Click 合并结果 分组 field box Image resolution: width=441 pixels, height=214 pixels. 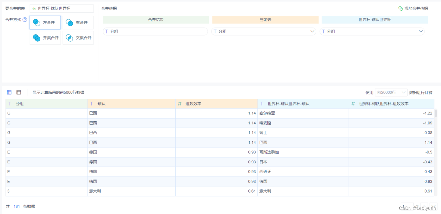click(155, 31)
